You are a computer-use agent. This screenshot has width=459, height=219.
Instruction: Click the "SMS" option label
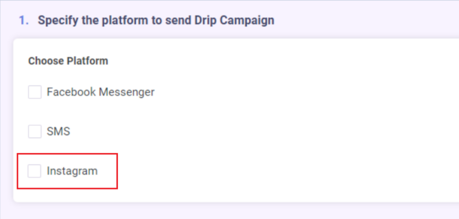point(58,131)
